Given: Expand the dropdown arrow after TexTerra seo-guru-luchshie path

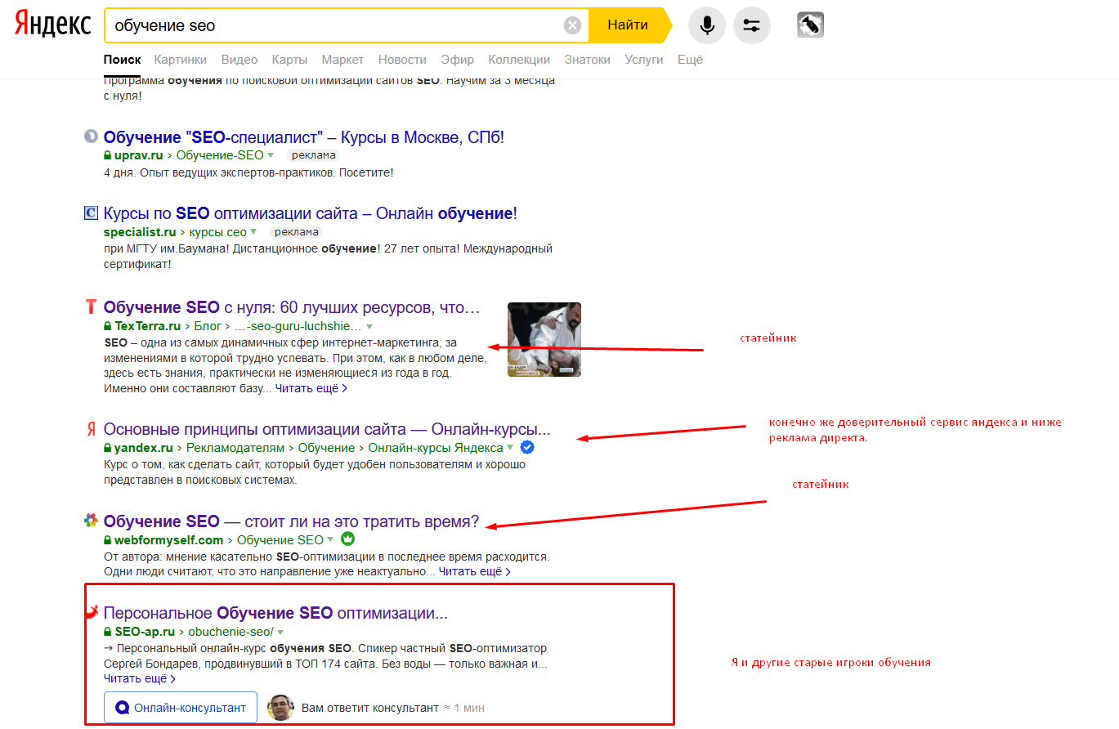Looking at the screenshot, I should tap(369, 326).
